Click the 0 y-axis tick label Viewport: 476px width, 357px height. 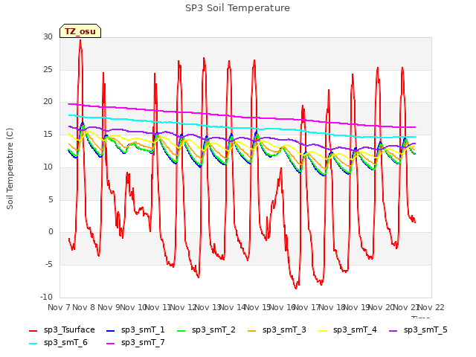pos(51,232)
